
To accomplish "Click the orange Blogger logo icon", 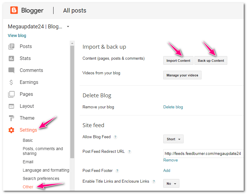I will coord(14,10).
